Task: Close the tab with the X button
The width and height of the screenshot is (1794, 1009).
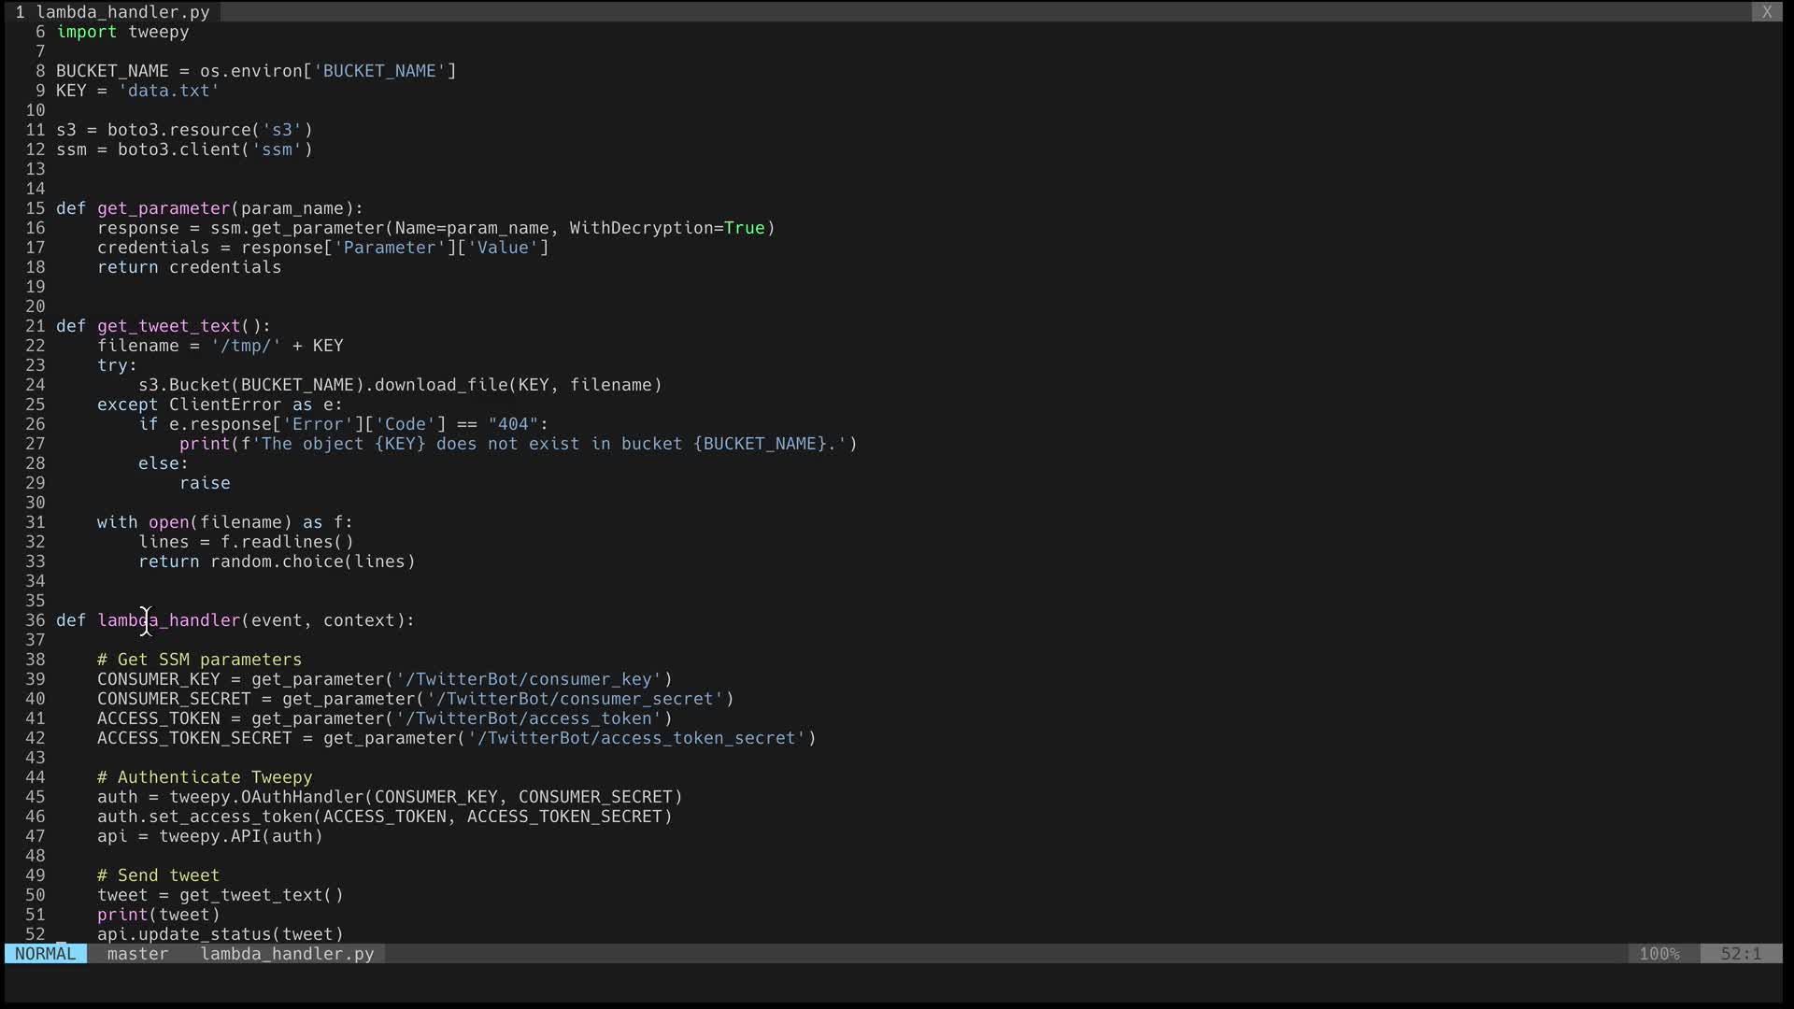Action: point(1766,12)
